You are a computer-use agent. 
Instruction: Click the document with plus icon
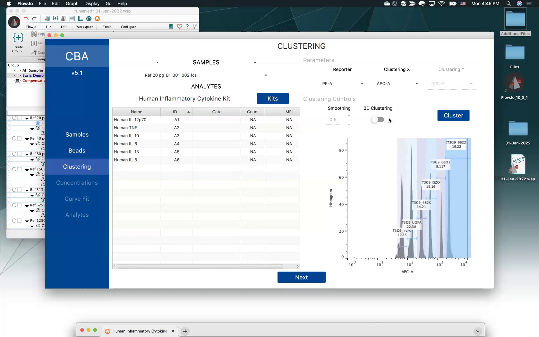[x=195, y=27]
